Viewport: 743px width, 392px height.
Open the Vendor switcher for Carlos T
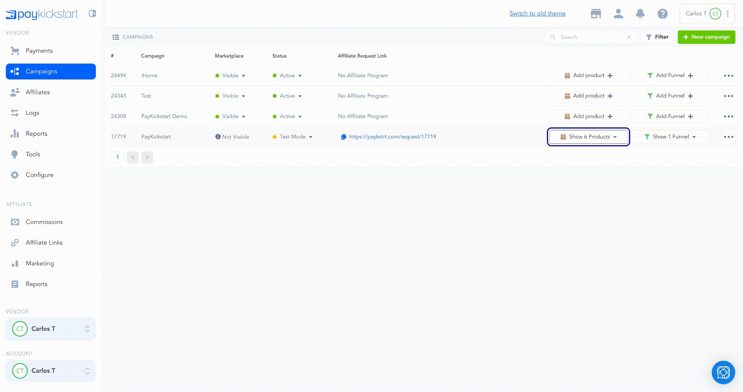51,329
